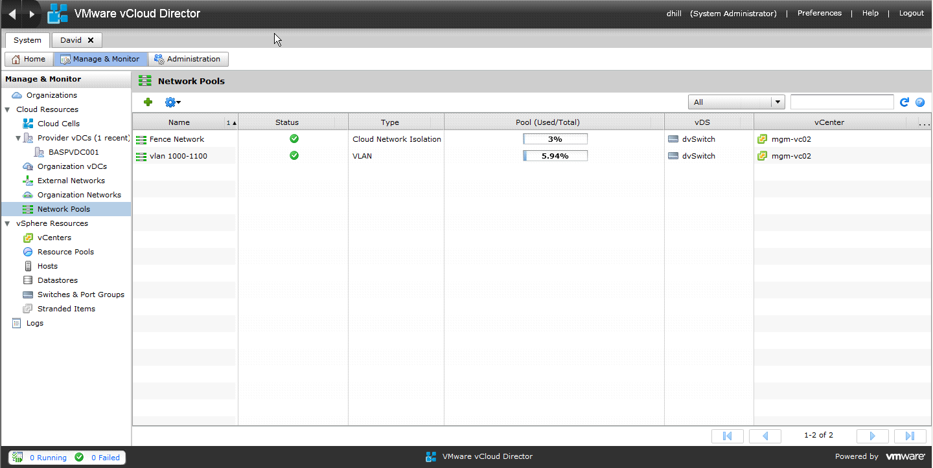Click the External Networks icon
The image size is (933, 468).
28,181
